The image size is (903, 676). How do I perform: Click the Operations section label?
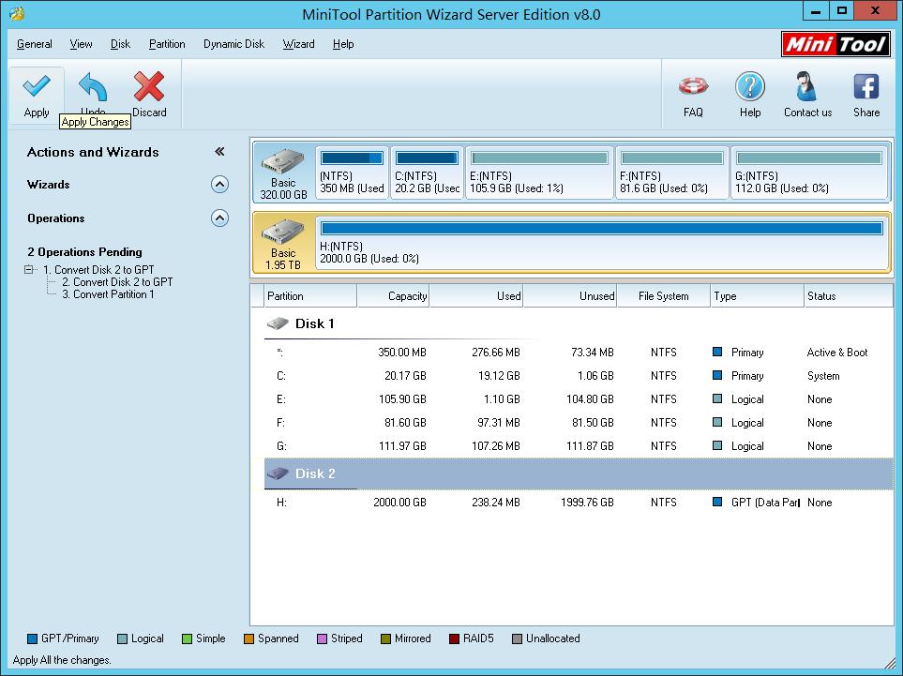[56, 218]
